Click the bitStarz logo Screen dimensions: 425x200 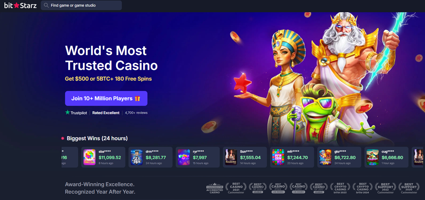[20, 5]
